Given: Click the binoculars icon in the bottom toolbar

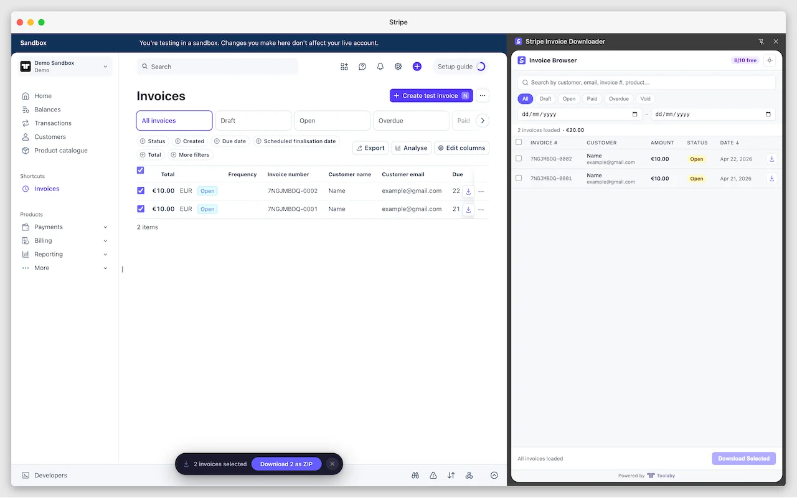Looking at the screenshot, I should (x=415, y=475).
